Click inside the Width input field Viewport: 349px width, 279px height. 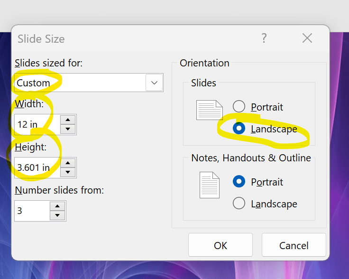[37, 125]
